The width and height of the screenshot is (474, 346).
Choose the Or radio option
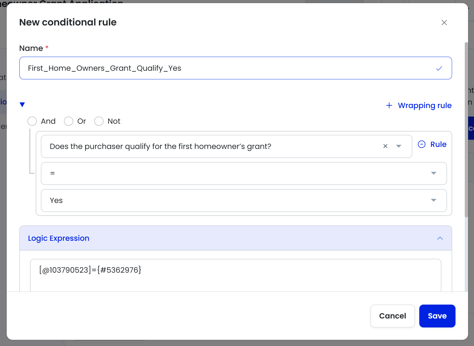tap(69, 121)
